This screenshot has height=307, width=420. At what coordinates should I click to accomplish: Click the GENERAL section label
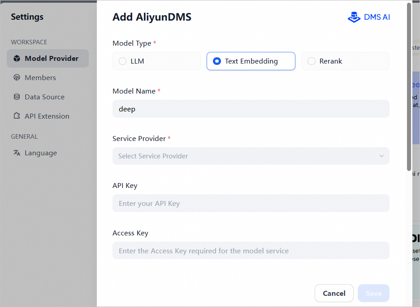(24, 136)
